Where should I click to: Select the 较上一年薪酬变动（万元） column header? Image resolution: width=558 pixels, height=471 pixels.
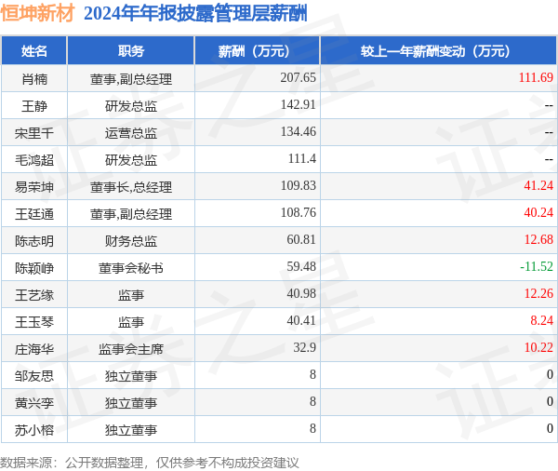[438, 51]
